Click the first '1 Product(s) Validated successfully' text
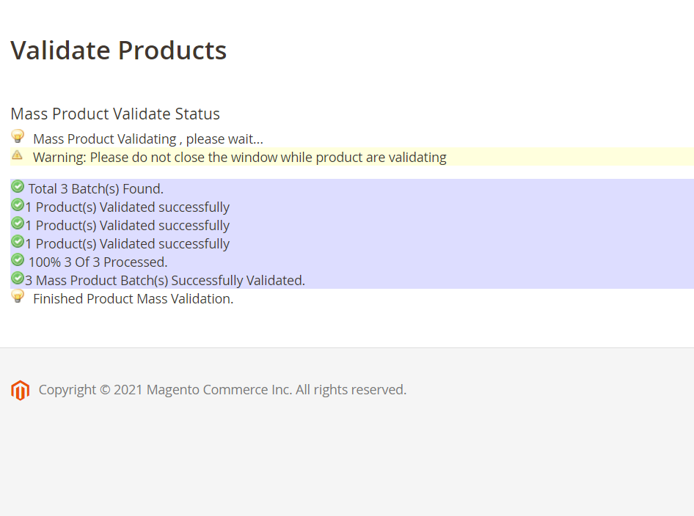 pyautogui.click(x=128, y=207)
